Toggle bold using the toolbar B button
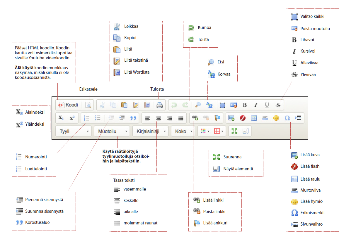 coord(245,105)
